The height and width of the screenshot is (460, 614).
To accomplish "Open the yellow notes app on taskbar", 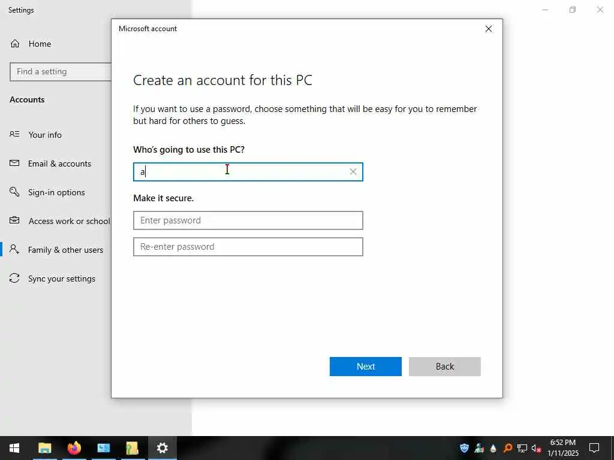I will point(133,448).
